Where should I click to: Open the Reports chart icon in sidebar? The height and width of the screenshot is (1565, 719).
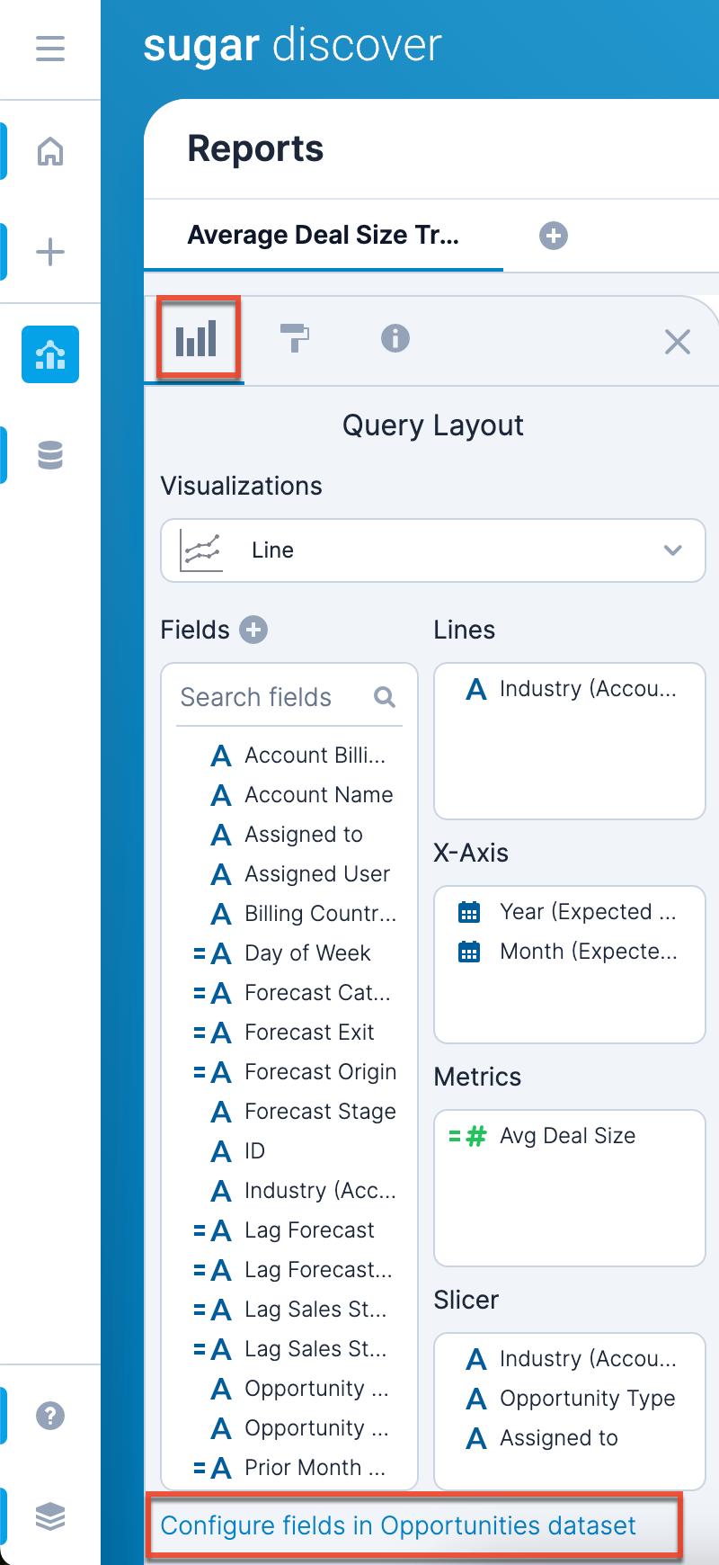50,354
